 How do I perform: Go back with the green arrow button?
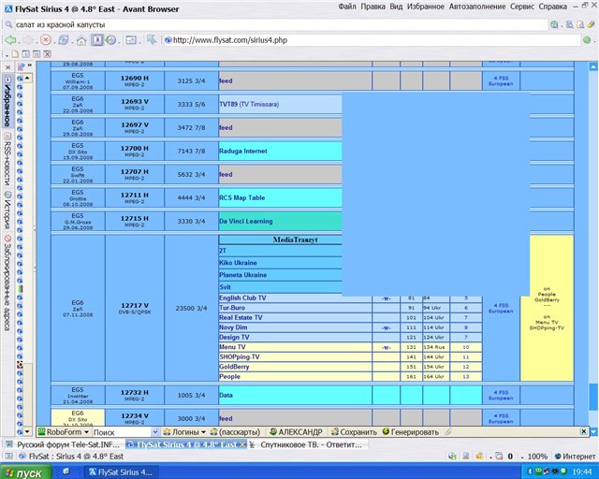10,39
